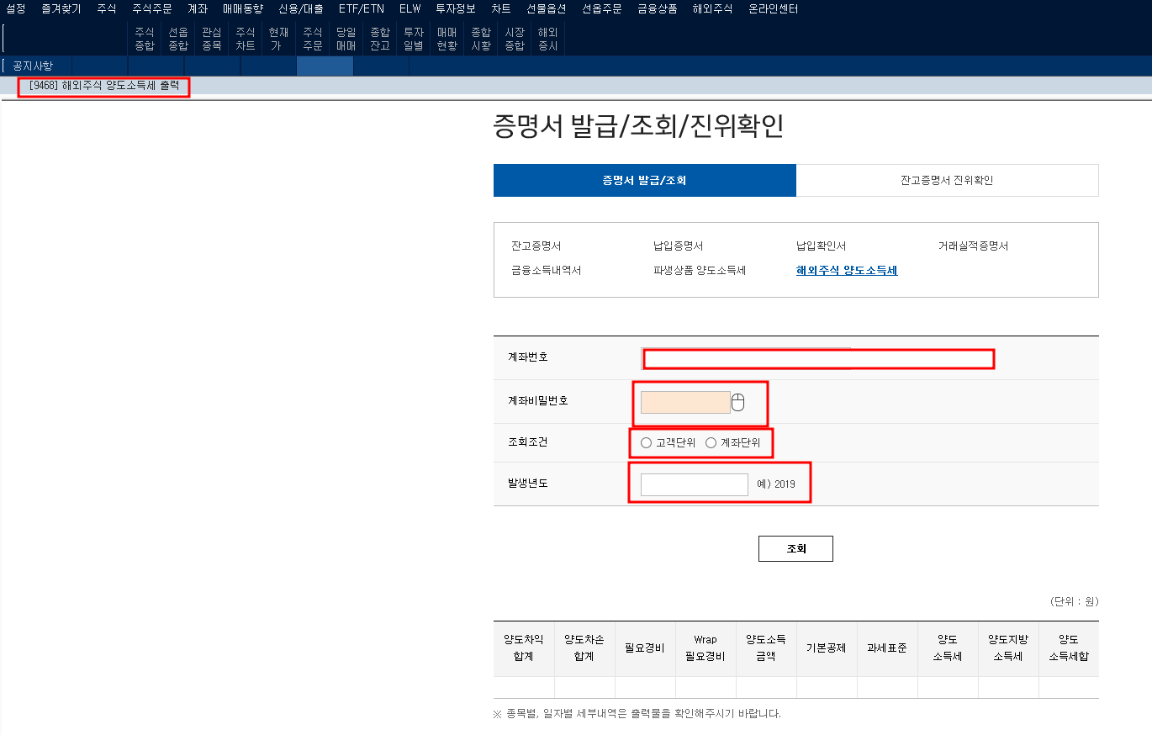Click the 관심종목 toolbar shortcut
Screen dimensions: 1152x735
click(x=212, y=39)
